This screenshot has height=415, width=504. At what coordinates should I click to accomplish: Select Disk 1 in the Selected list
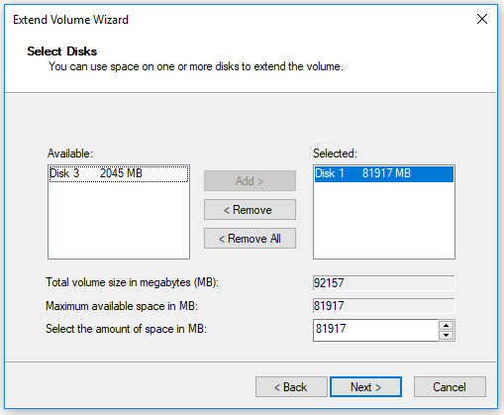pyautogui.click(x=383, y=173)
